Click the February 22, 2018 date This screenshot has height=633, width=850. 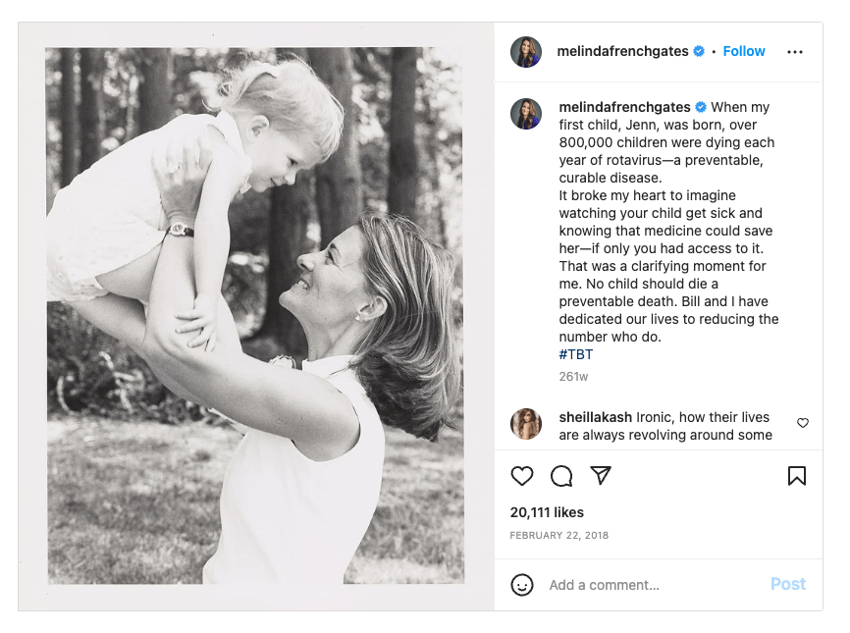pos(559,536)
